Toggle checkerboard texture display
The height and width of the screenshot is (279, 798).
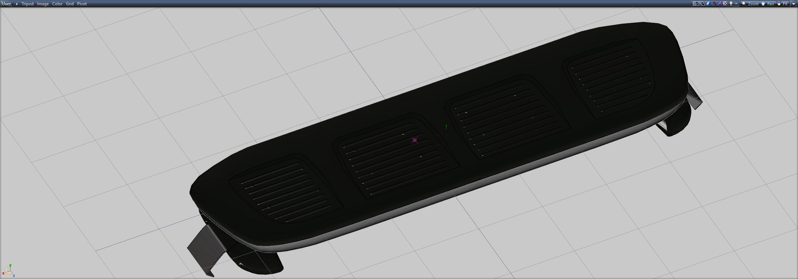[x=725, y=4]
